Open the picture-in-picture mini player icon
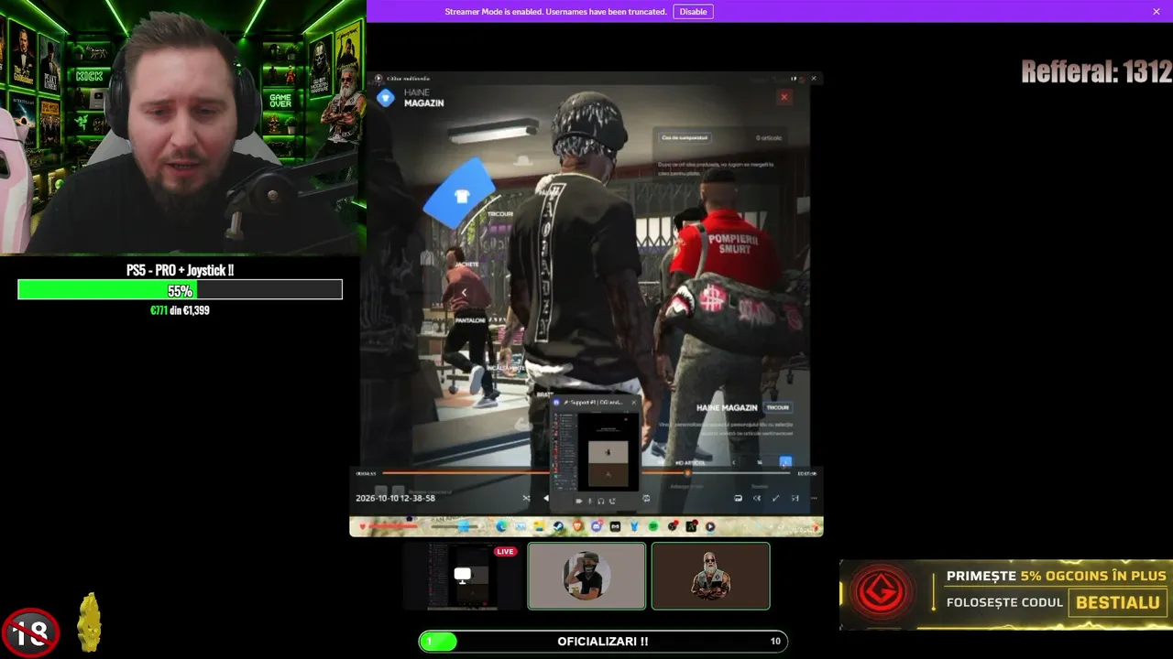 click(738, 498)
